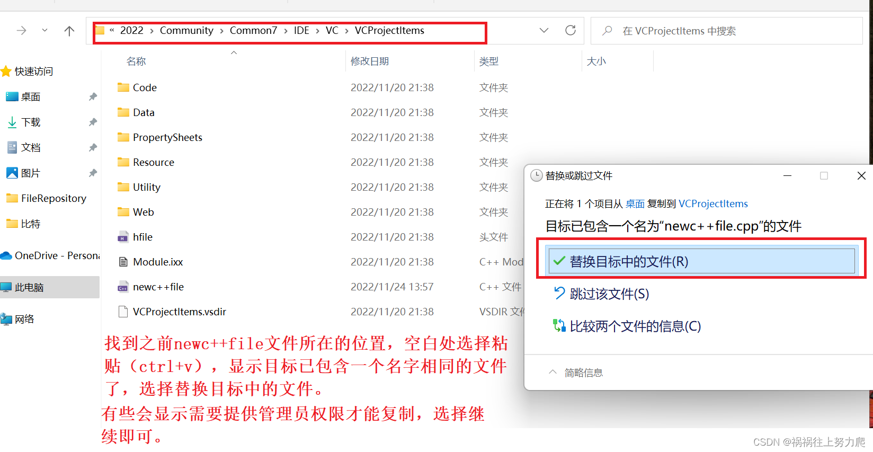Click the VCProjectItems link in the dialog
Image resolution: width=873 pixels, height=452 pixels.
713,203
